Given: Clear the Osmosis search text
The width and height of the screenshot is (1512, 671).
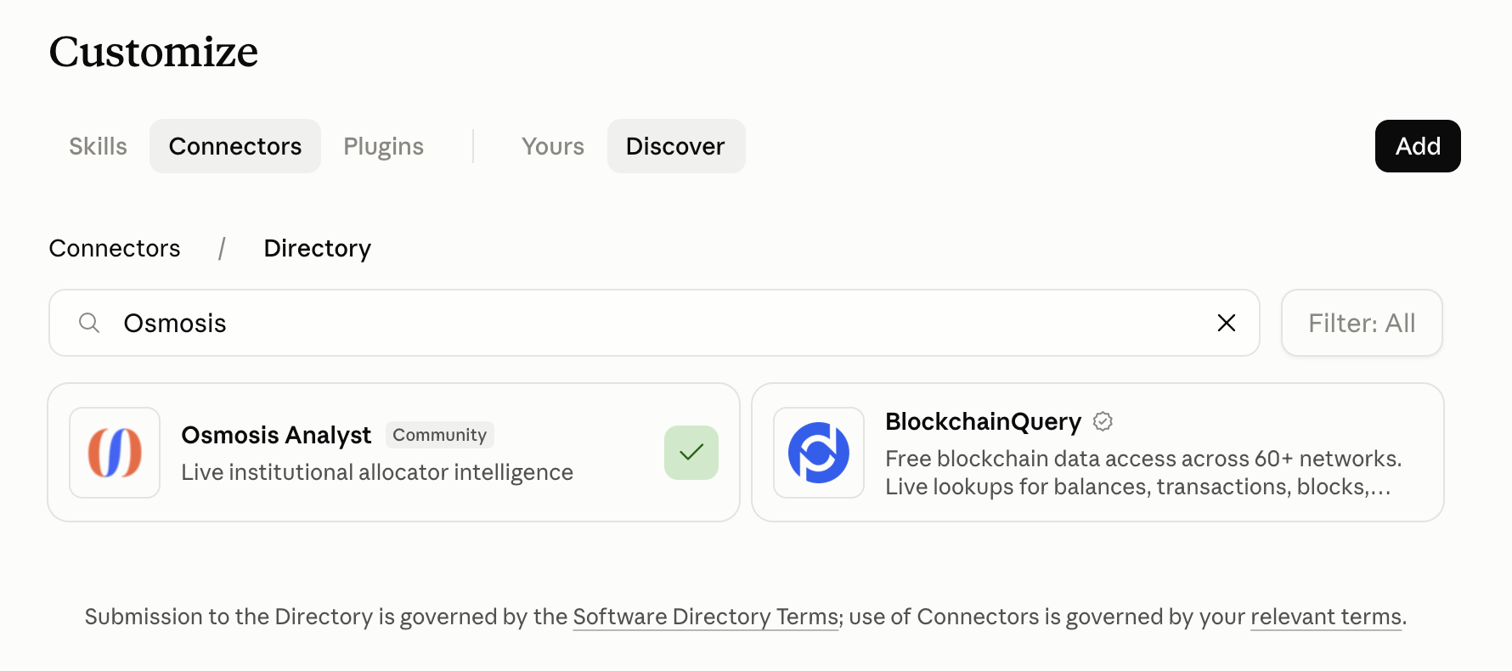Looking at the screenshot, I should 1226,323.
